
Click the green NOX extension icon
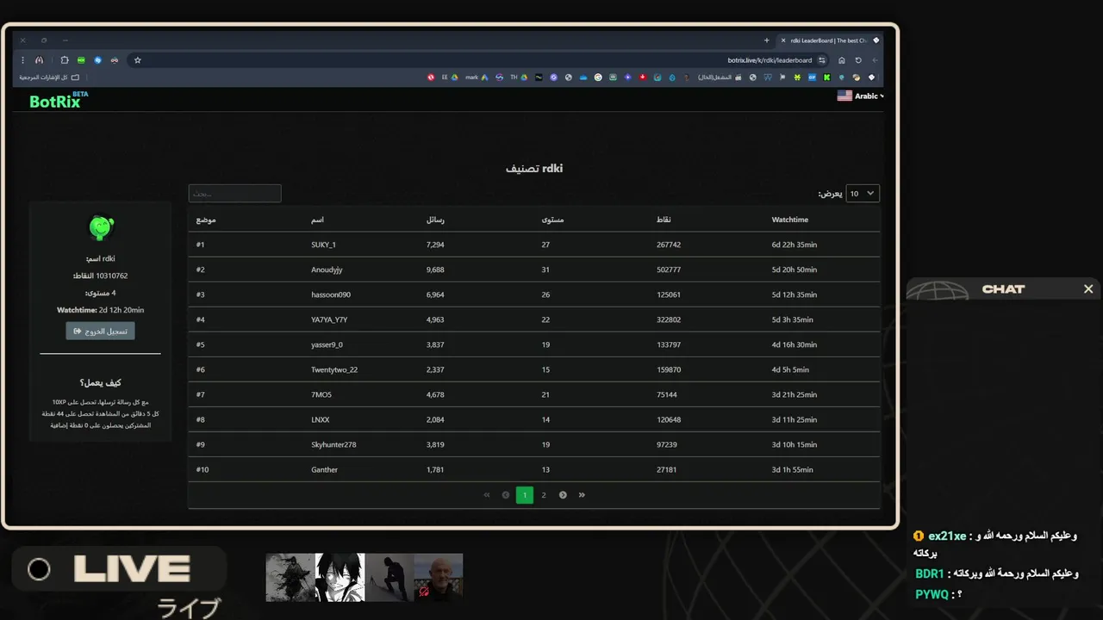[x=81, y=60]
